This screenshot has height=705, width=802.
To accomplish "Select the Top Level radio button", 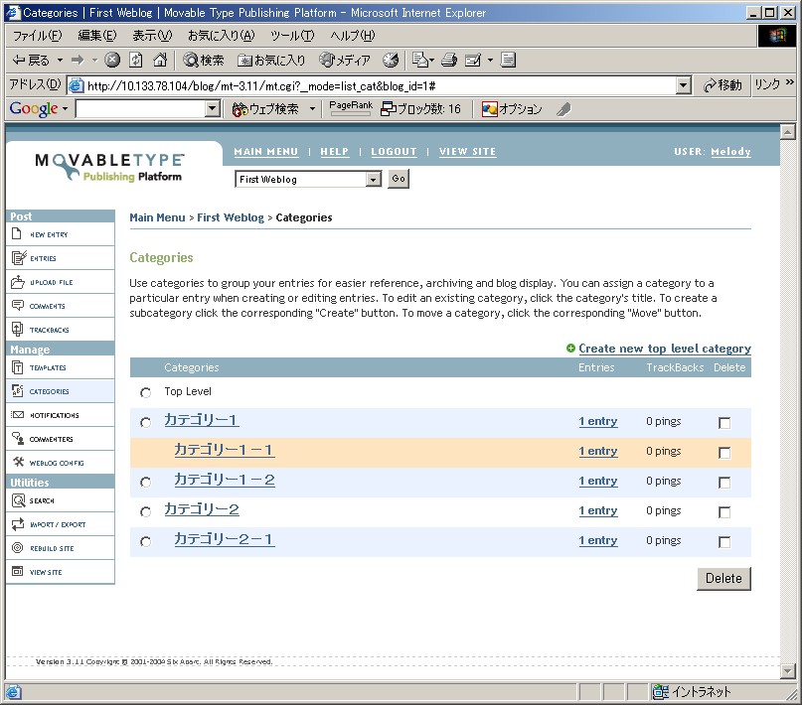I will click(x=146, y=392).
